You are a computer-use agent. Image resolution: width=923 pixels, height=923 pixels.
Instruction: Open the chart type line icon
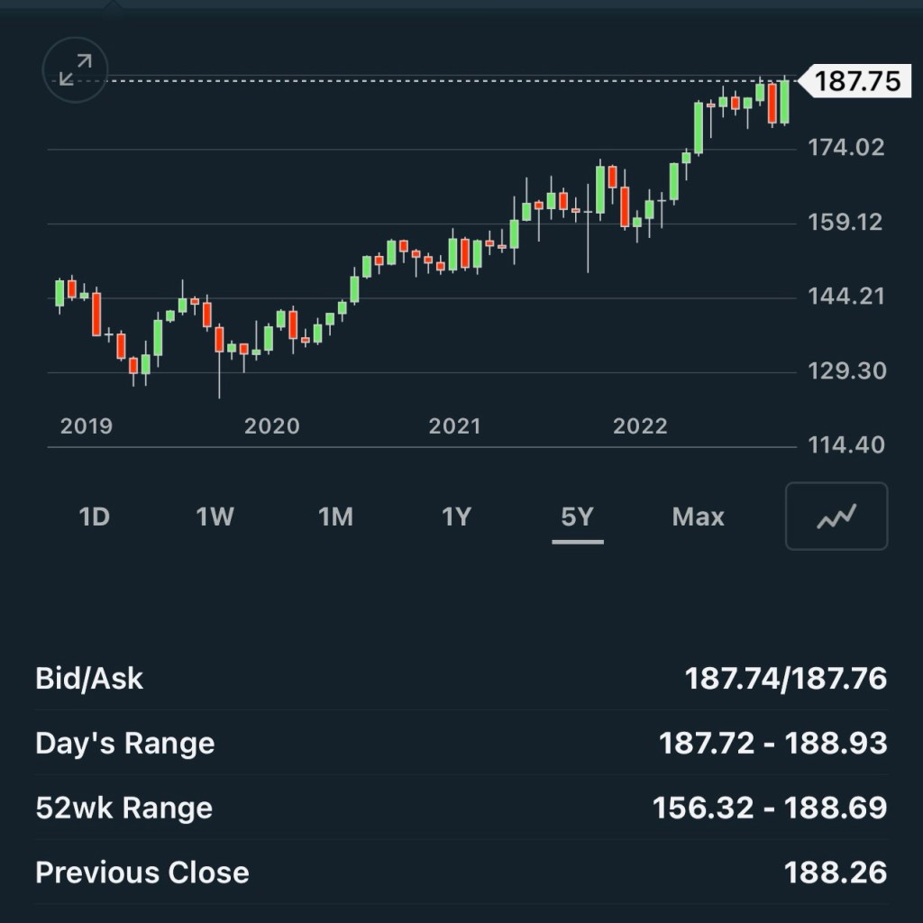click(x=836, y=516)
